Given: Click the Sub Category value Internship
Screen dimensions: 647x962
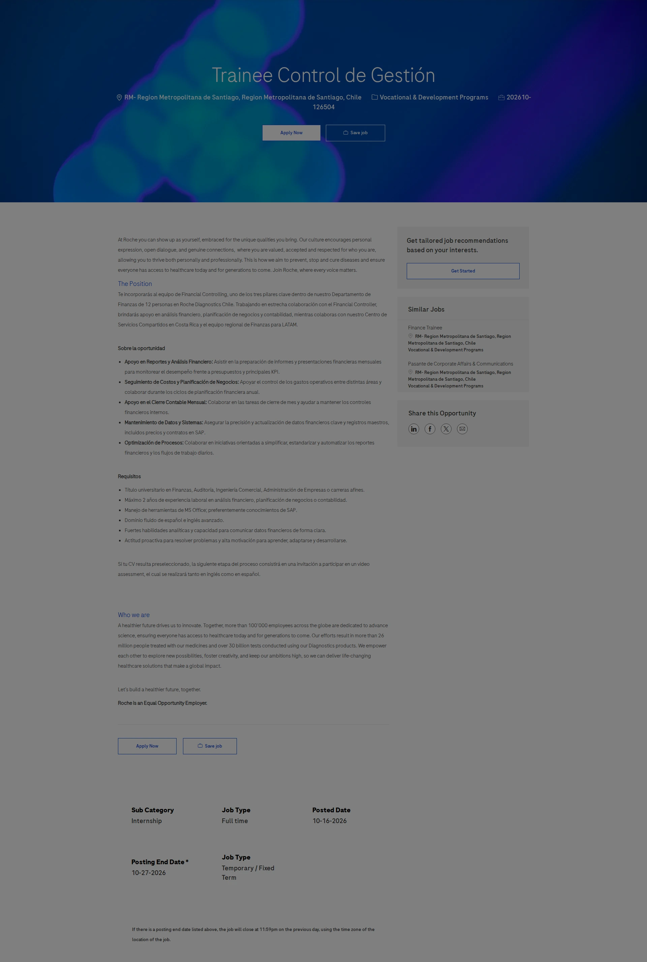Looking at the screenshot, I should tap(147, 821).
